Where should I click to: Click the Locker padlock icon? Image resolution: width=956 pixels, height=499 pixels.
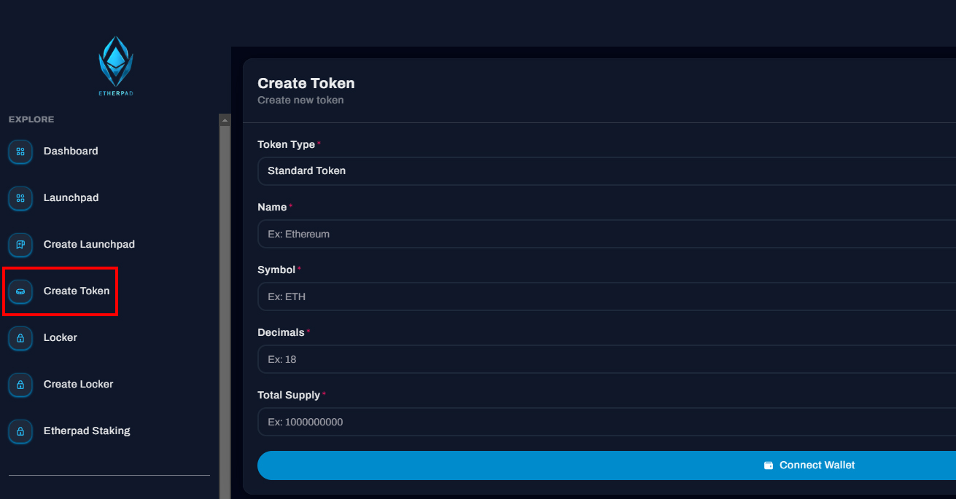[x=20, y=338]
